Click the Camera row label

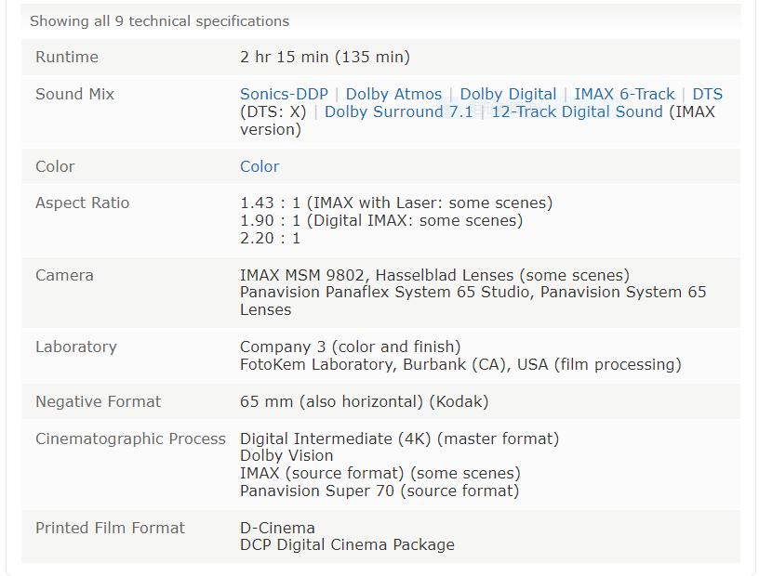(64, 275)
